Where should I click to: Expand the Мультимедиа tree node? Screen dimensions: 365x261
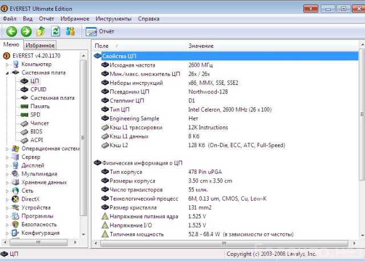click(x=7, y=174)
